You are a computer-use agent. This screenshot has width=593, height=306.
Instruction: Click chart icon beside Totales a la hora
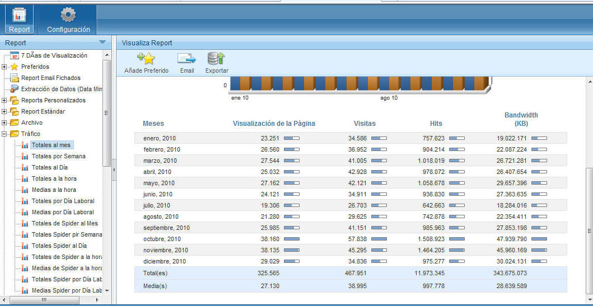[x=25, y=178]
